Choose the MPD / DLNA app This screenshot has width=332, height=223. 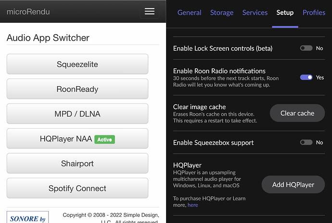click(x=77, y=114)
